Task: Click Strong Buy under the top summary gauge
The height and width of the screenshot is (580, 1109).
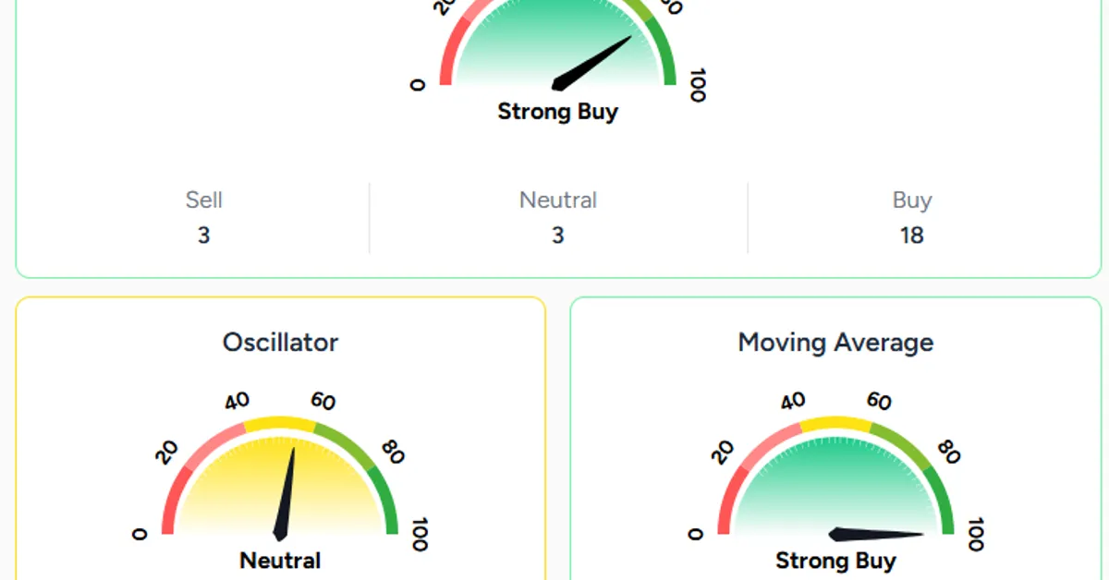Action: click(x=557, y=112)
